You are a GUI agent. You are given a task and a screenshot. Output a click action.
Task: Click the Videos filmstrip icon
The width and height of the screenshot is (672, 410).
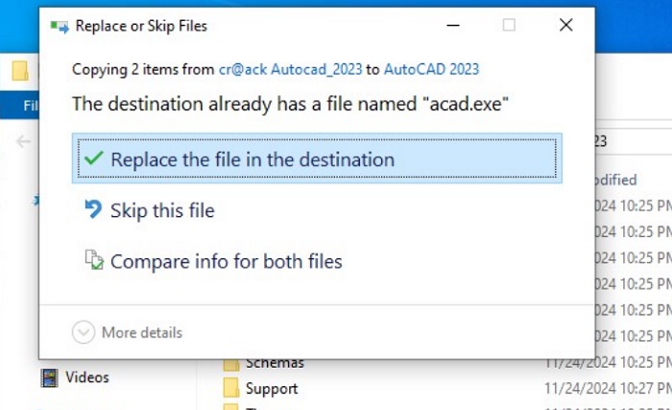[49, 378]
